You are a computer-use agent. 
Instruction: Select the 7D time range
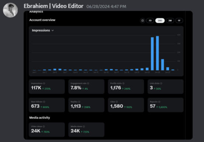tap(150, 21)
